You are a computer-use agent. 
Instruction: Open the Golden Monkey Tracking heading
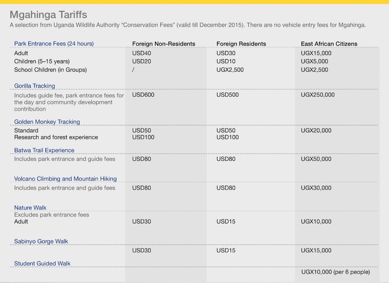47,122
